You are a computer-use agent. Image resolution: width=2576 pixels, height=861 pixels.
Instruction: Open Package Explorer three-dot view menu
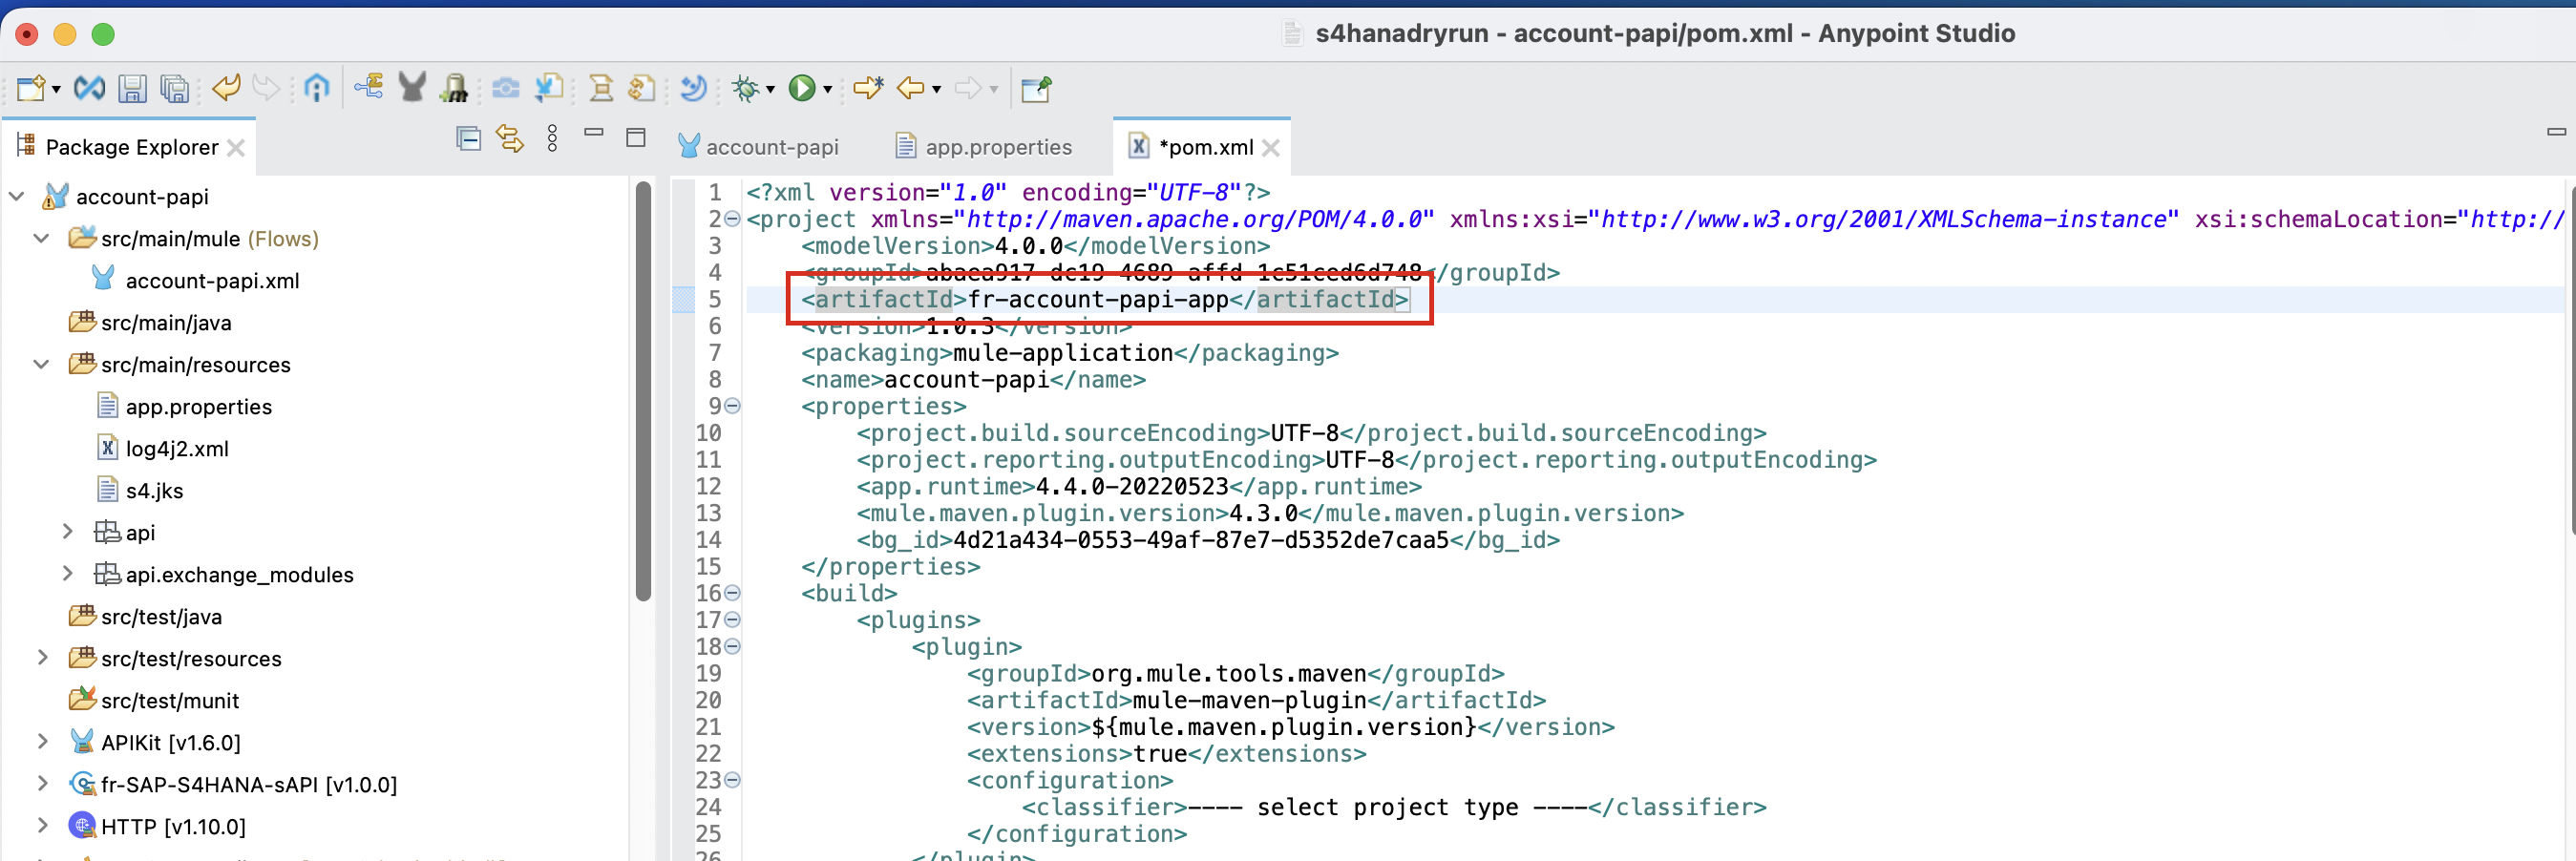552,139
